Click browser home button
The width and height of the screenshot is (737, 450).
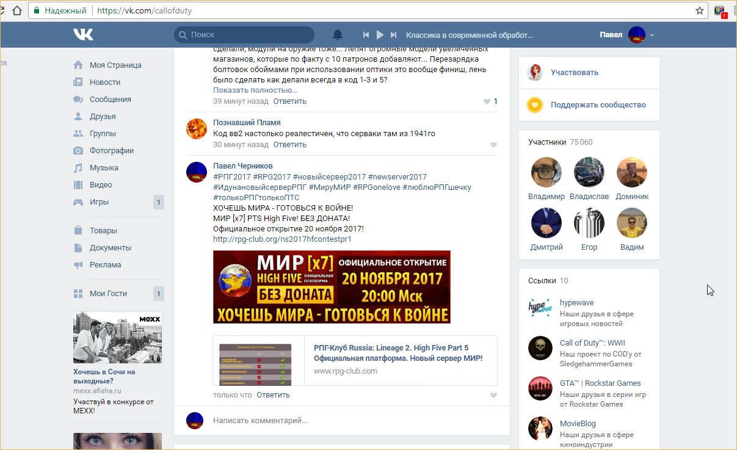click(x=17, y=10)
